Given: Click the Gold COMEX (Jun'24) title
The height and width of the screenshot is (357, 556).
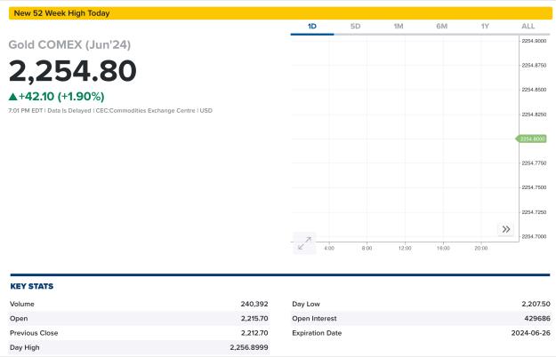Looking at the screenshot, I should 69,45.
